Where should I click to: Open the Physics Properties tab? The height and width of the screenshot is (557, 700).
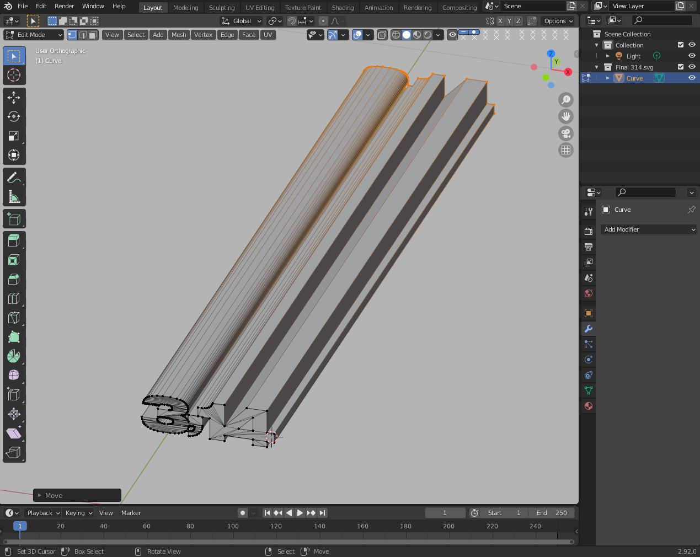[x=588, y=360]
